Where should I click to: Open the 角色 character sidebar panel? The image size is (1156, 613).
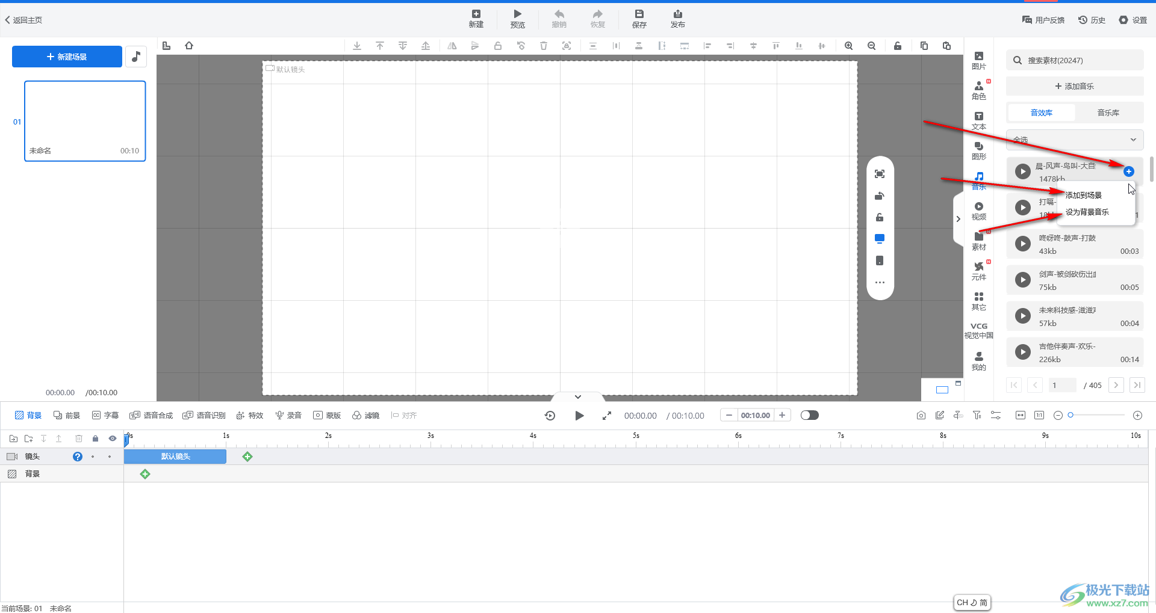tap(979, 90)
